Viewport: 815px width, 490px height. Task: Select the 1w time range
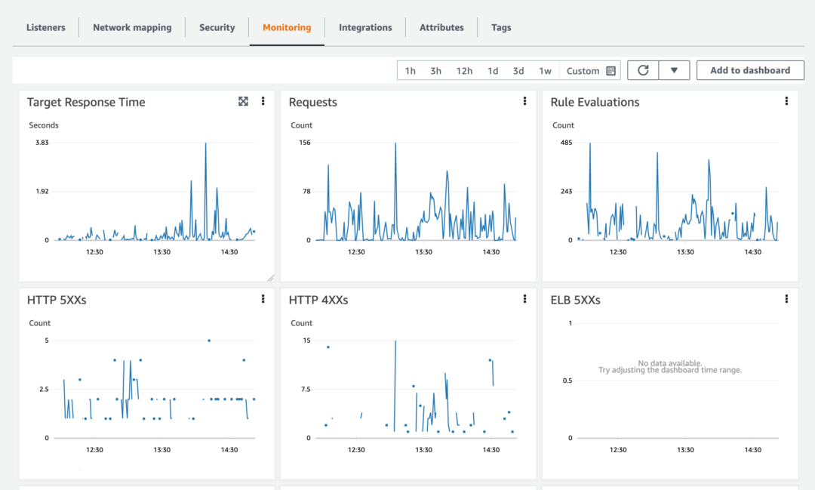545,70
